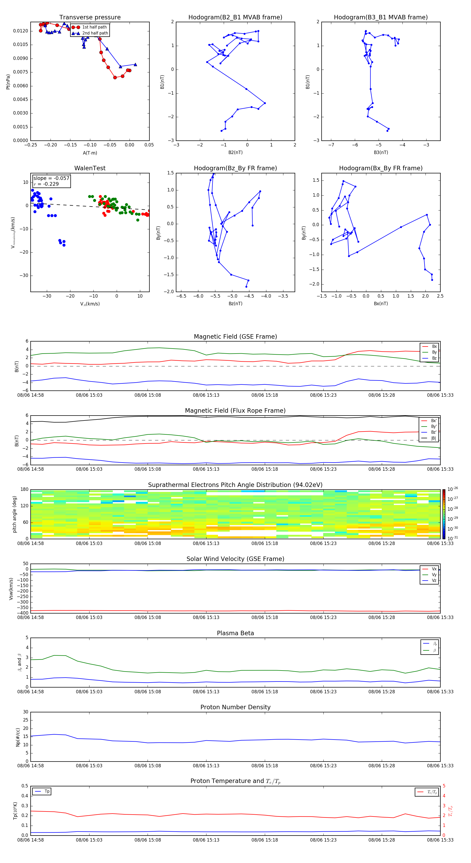Click the Vx legend entry in velocity plot
Viewport: 471px width, 863px height.
(x=429, y=569)
